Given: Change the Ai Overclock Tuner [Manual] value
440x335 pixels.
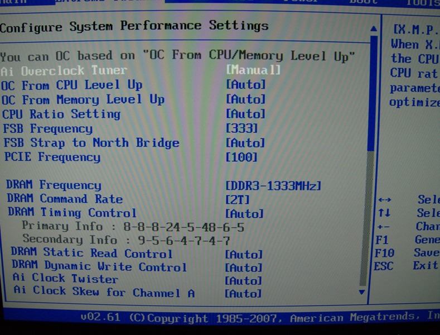Looking at the screenshot, I should (x=253, y=70).
